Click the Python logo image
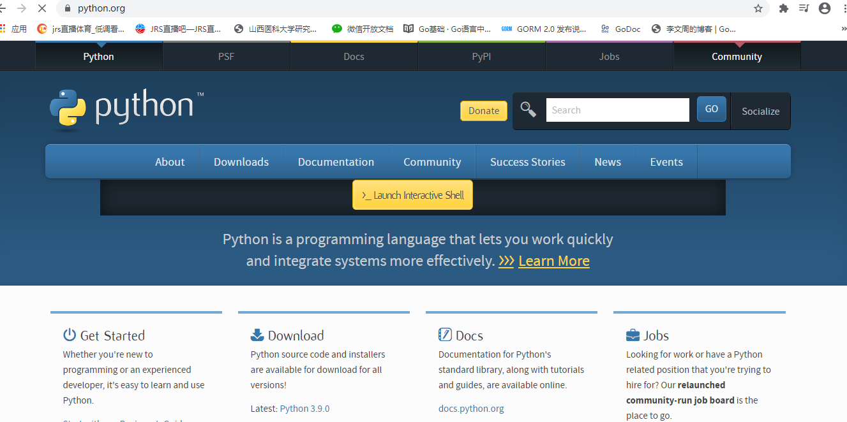The width and height of the screenshot is (847, 422). (126, 110)
